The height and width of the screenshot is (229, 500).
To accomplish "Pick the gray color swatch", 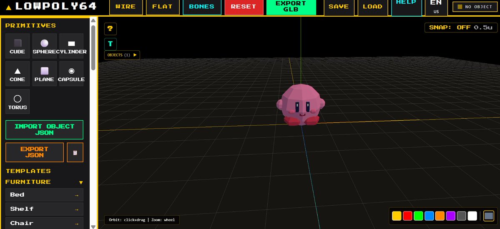I will point(461,216).
